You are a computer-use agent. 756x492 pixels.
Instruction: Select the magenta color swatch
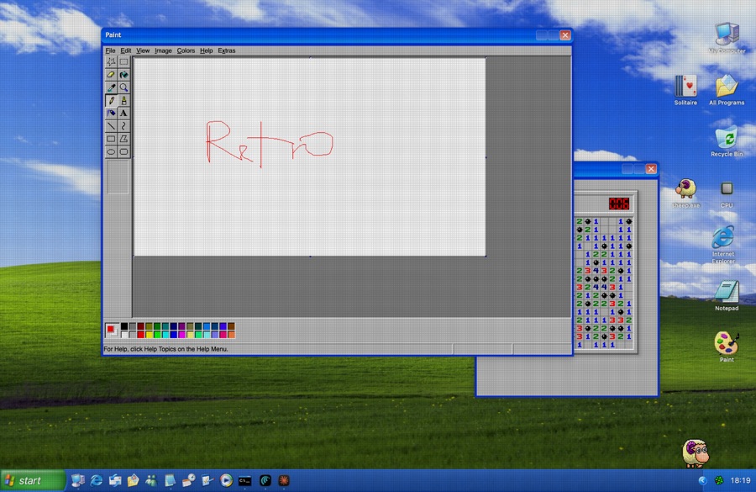click(x=181, y=335)
